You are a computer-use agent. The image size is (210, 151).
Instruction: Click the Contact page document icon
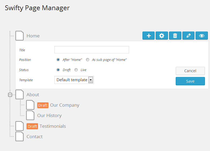click(x=20, y=136)
